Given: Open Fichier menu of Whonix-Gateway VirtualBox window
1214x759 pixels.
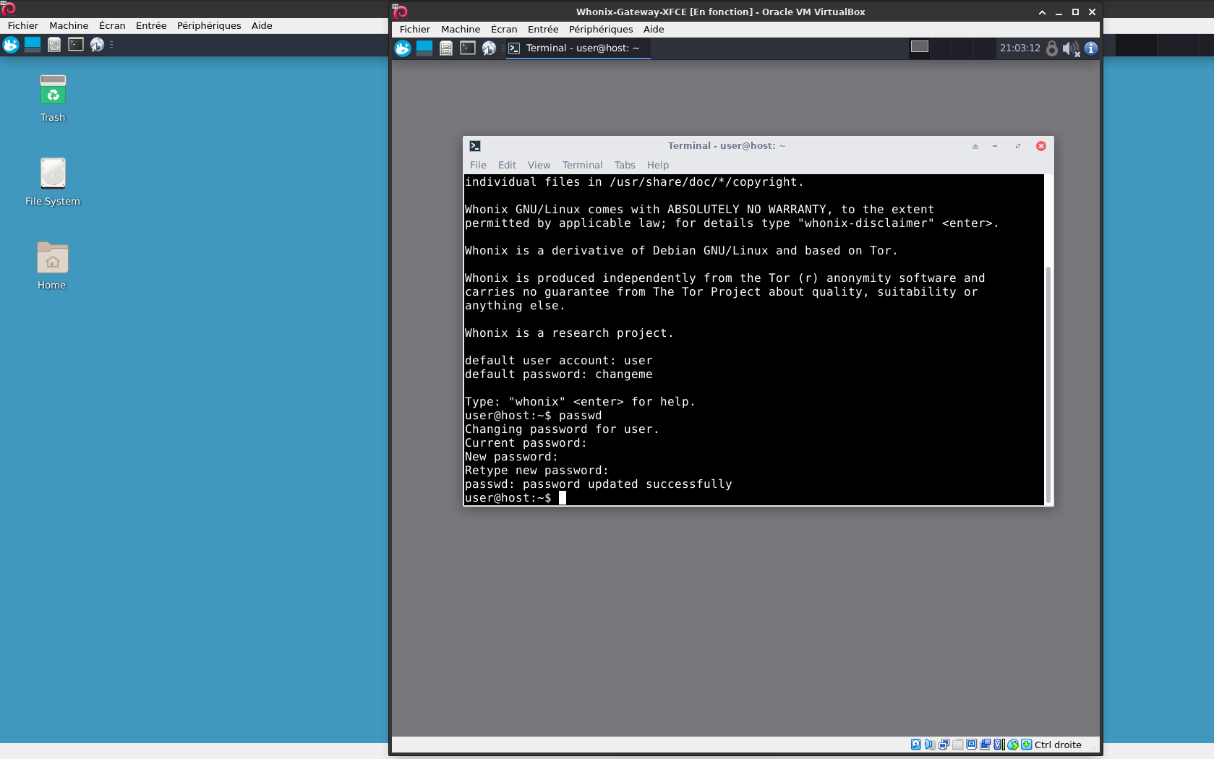Looking at the screenshot, I should [415, 29].
